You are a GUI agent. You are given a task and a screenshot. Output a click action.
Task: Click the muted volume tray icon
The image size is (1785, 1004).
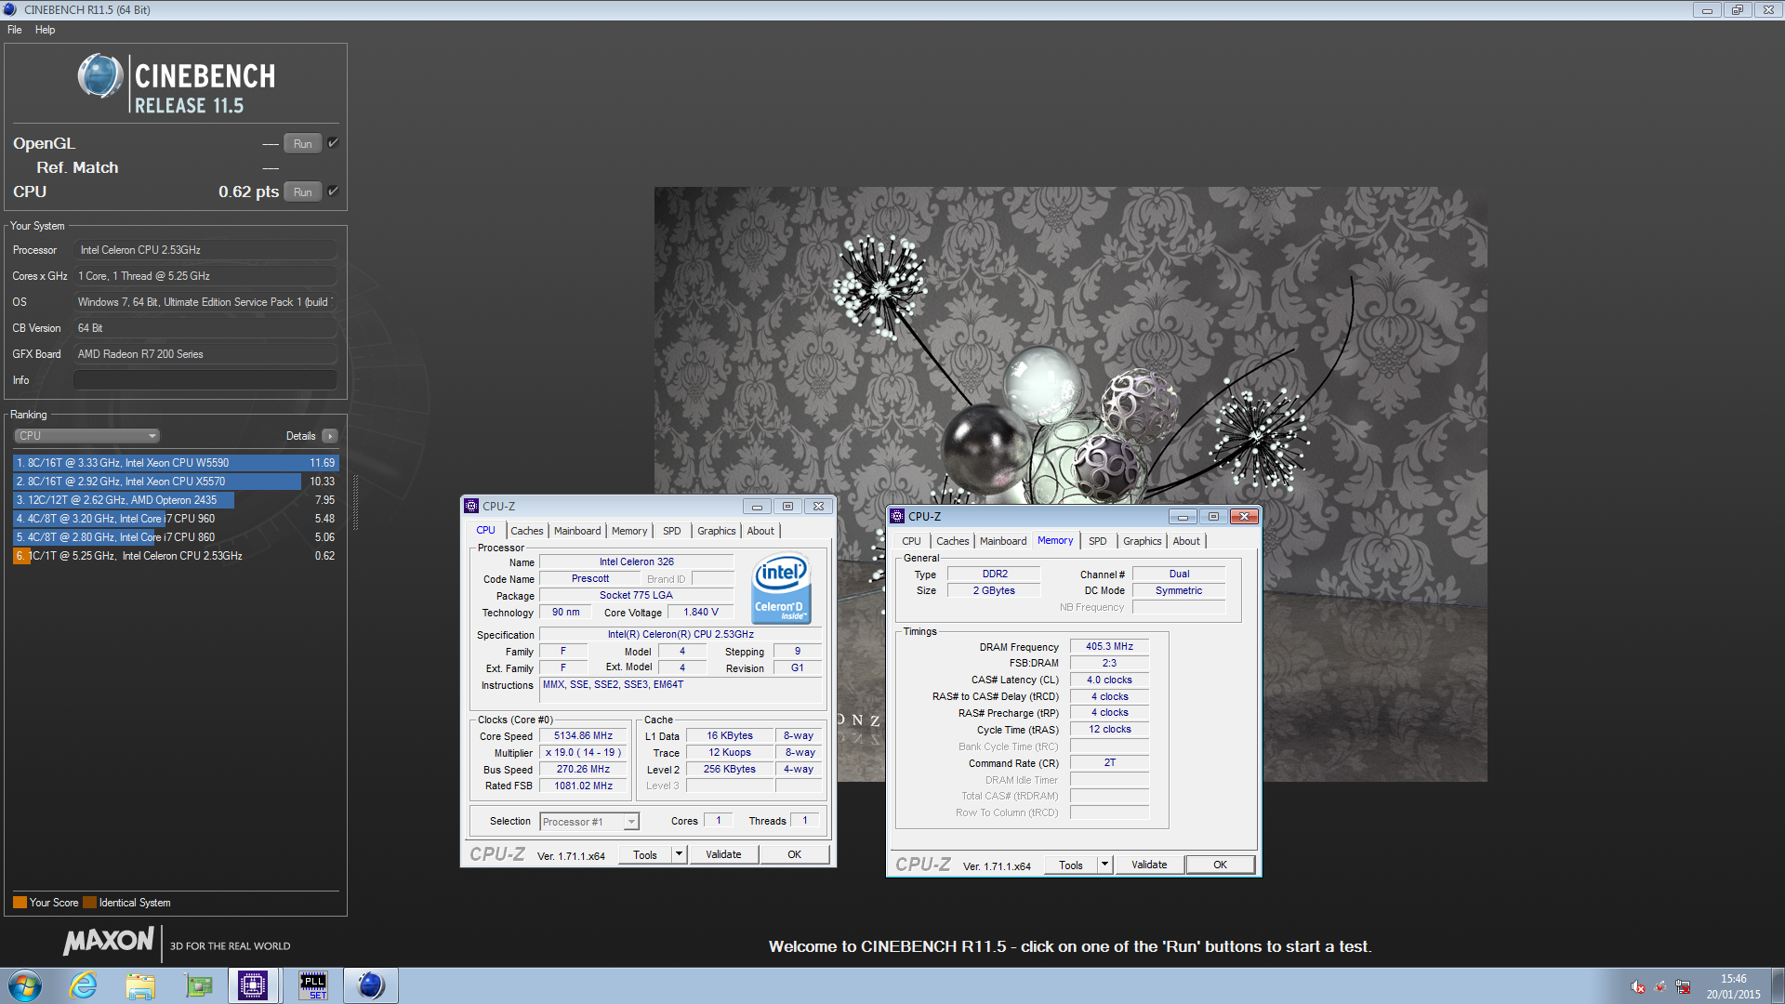(1638, 986)
